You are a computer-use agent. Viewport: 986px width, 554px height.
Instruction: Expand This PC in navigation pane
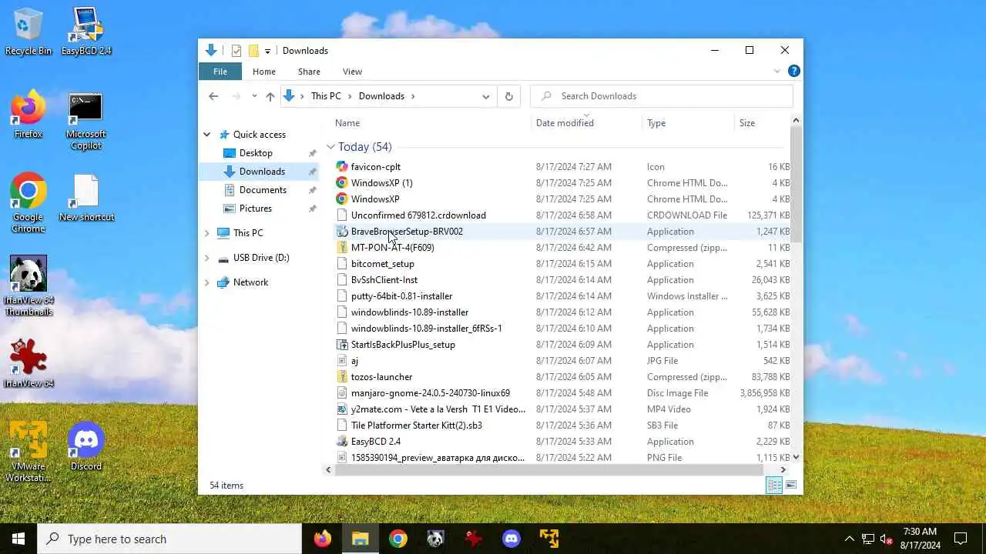pos(206,233)
